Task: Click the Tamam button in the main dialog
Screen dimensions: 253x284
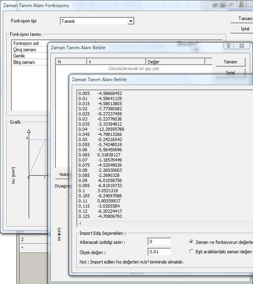Action: [x=242, y=19]
